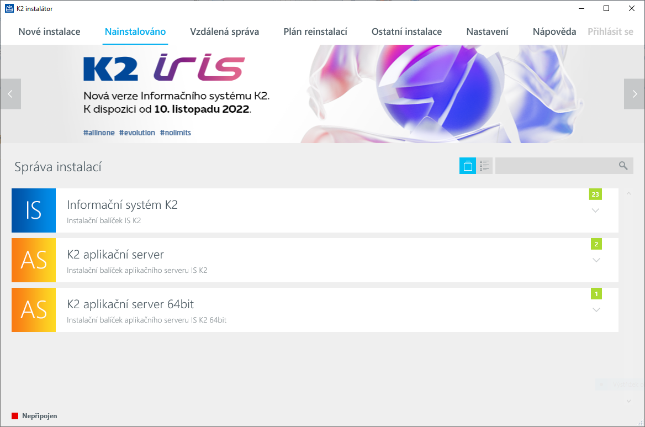Click scrollbar down arrow
Viewport: 645px width, 427px height.
[628, 400]
